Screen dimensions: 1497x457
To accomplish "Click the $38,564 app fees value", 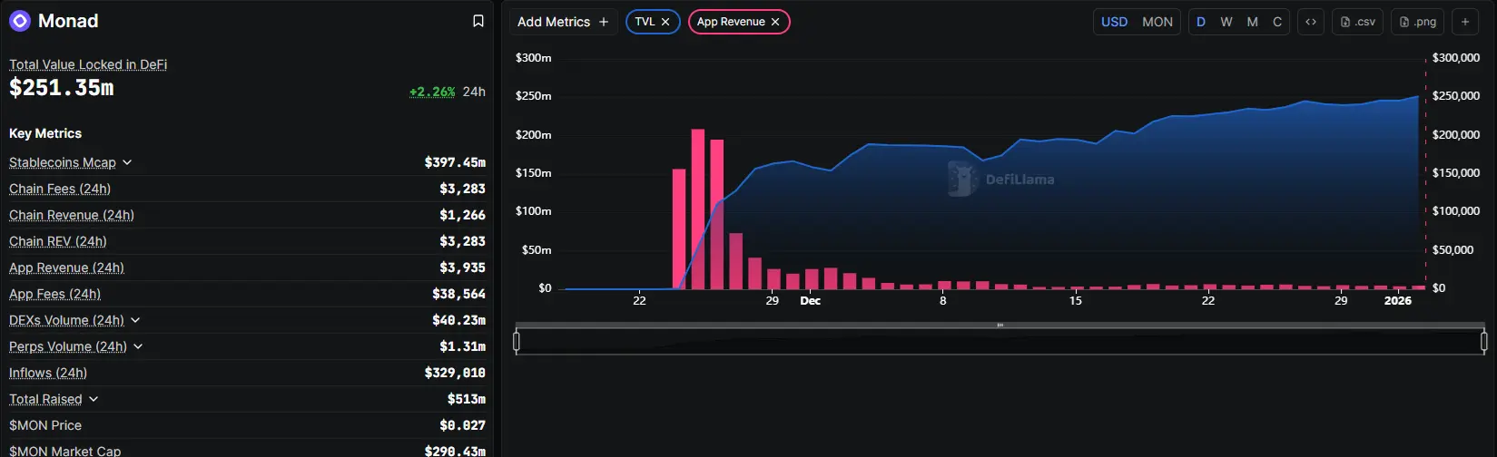I will pyautogui.click(x=458, y=294).
